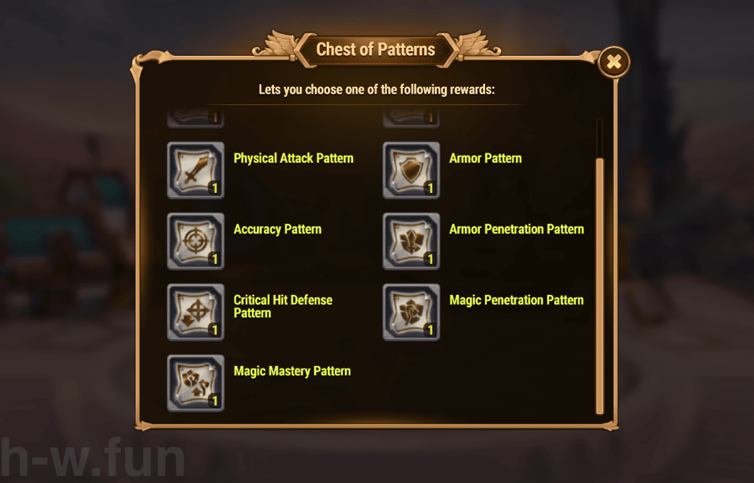754x483 pixels.
Task: Click the Armor Penetration Pattern label
Action: tap(516, 229)
